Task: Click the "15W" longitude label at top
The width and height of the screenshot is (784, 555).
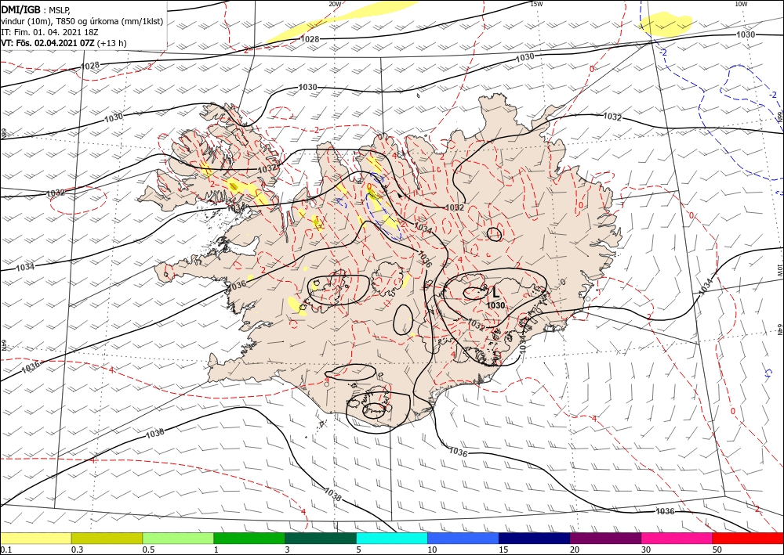Action: pos(536,3)
